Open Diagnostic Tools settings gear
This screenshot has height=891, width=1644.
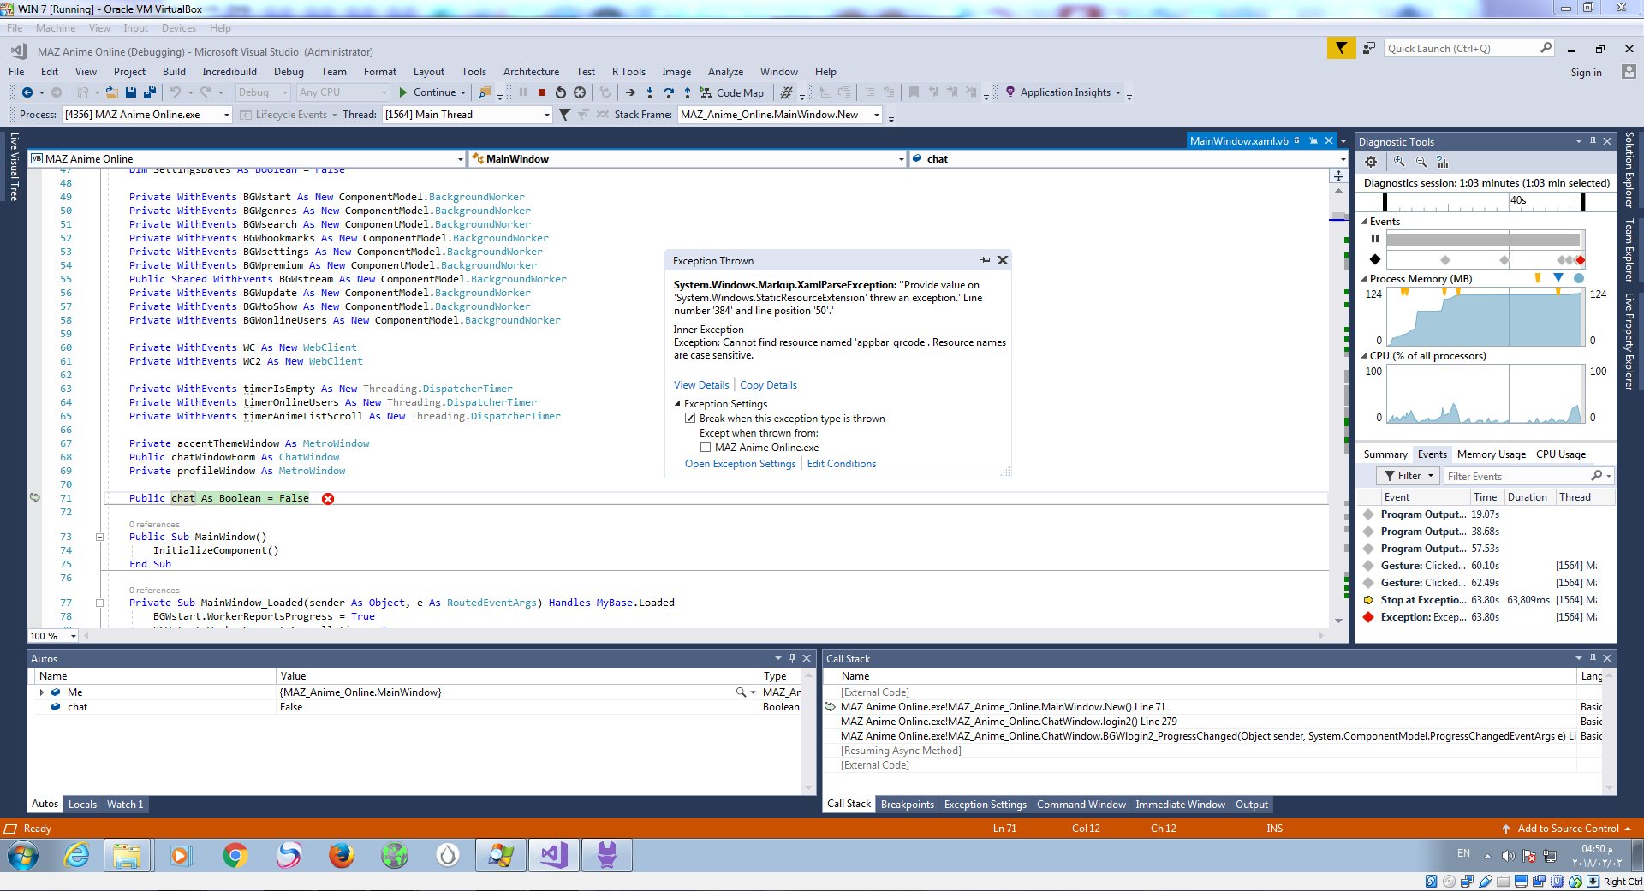[1371, 162]
